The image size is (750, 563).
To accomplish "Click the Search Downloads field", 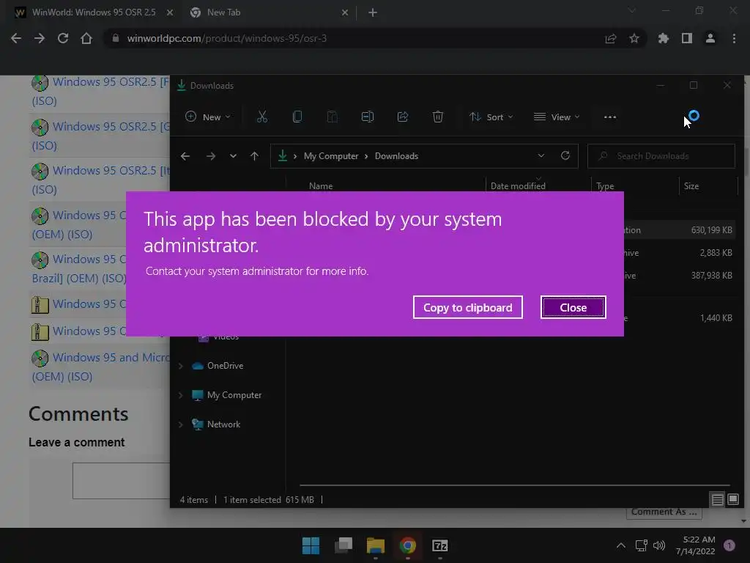I will pyautogui.click(x=661, y=156).
